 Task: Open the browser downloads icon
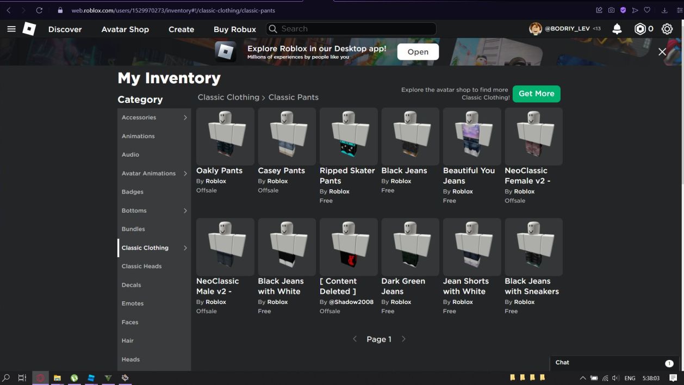(x=664, y=10)
